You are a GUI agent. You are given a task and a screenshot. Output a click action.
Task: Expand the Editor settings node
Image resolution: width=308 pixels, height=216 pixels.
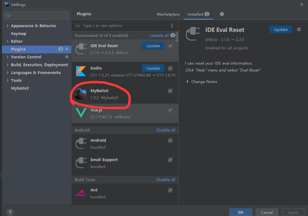pyautogui.click(x=8, y=41)
